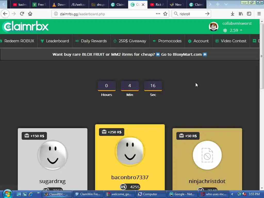Screen dimensions: 264x198
Task: Select the sugardrxg username
Action: click(52, 181)
